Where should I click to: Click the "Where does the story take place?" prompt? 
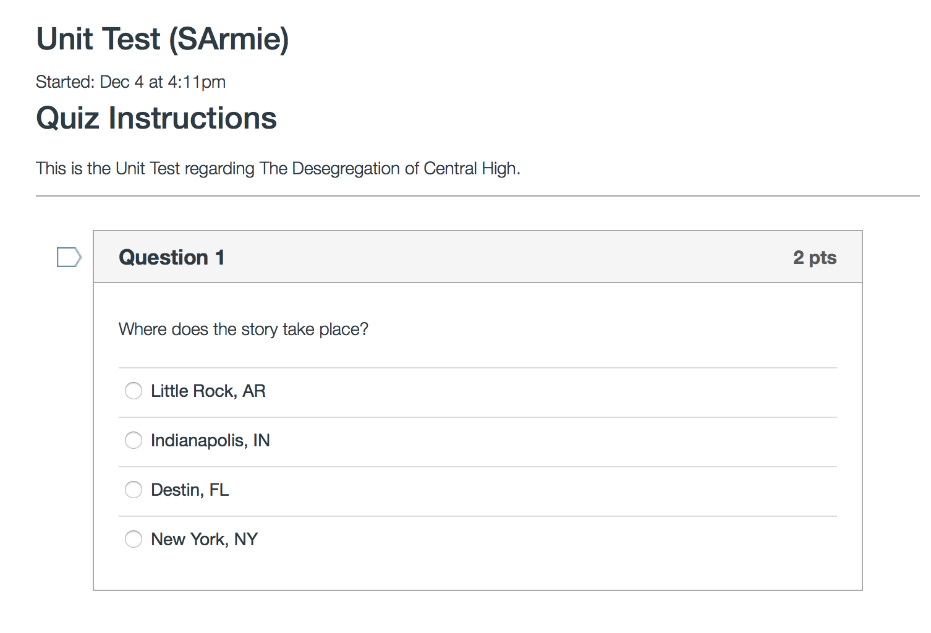244,329
